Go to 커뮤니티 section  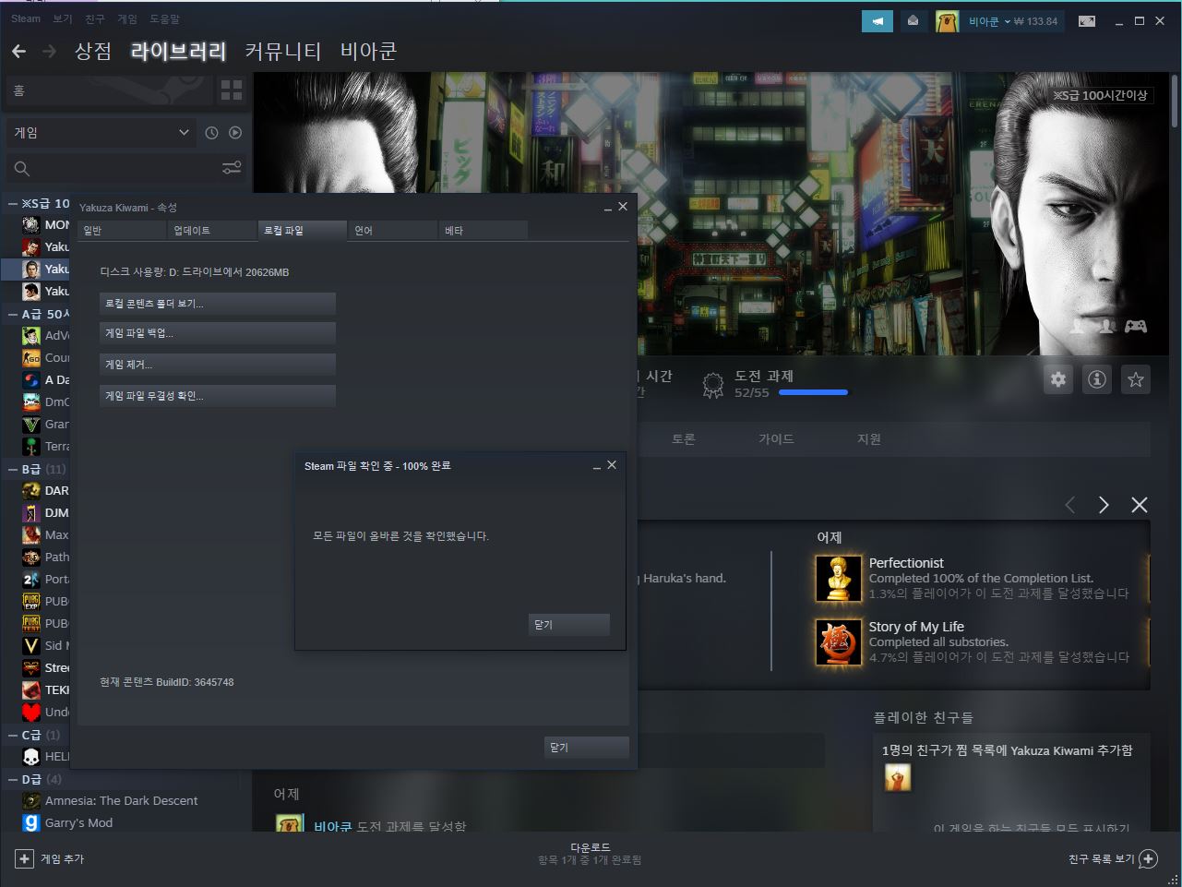pyautogui.click(x=282, y=52)
